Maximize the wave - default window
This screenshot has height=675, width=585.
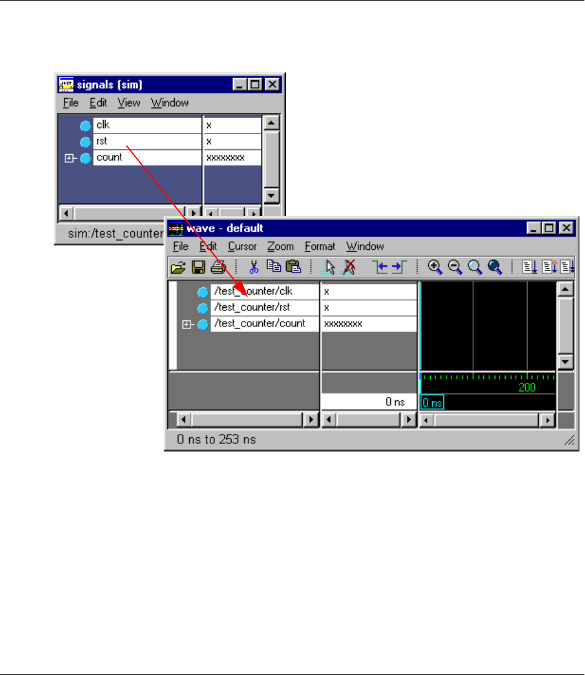pyautogui.click(x=549, y=228)
